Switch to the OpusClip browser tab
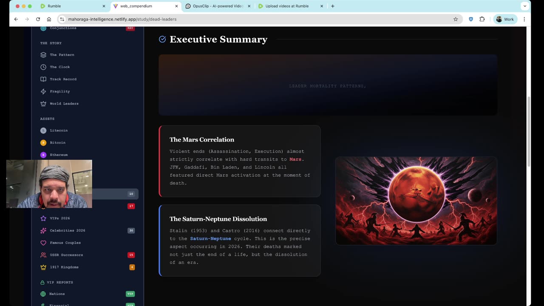Image resolution: width=544 pixels, height=306 pixels. tap(218, 6)
